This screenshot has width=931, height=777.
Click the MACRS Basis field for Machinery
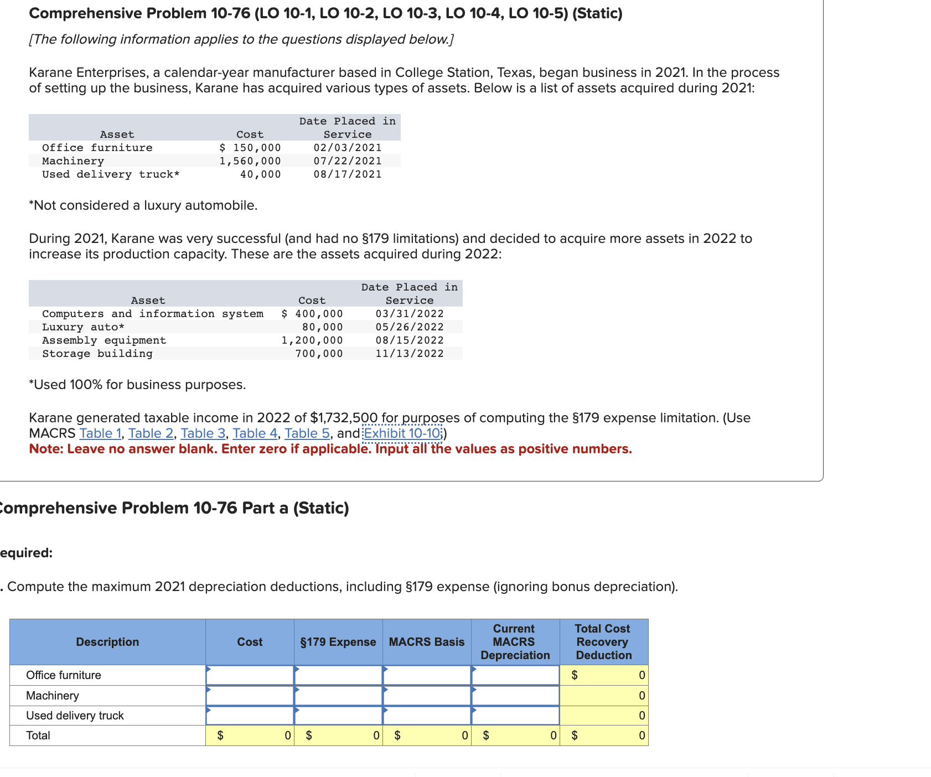[426, 695]
